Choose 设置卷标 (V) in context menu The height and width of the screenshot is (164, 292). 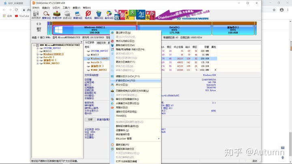point(135,130)
